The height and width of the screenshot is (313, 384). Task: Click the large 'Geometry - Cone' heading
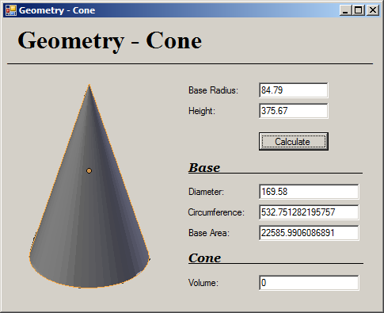pos(110,41)
